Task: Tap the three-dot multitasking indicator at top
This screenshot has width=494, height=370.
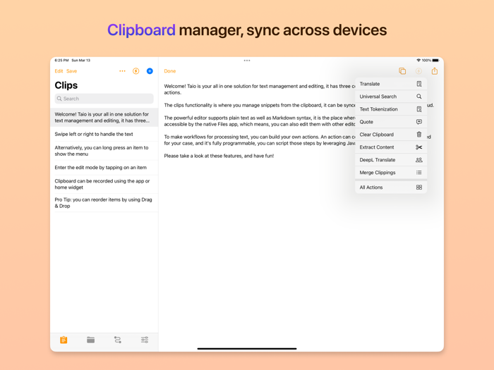Action: (x=247, y=61)
